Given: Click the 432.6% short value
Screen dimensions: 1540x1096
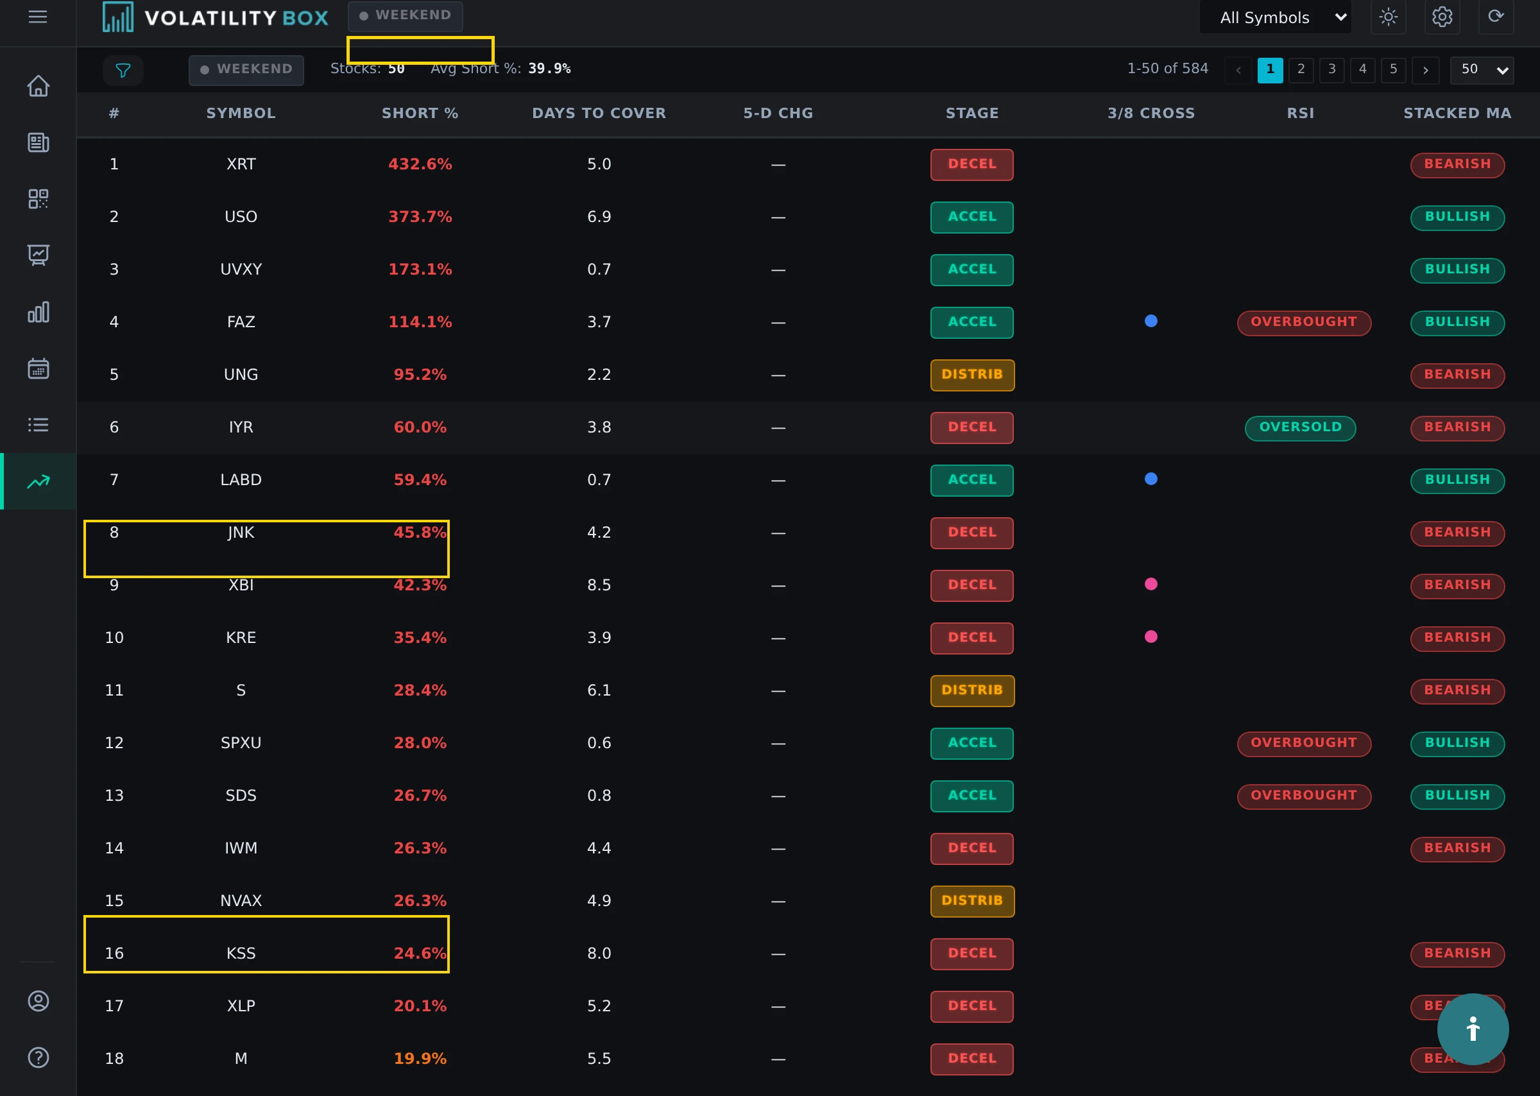Looking at the screenshot, I should pyautogui.click(x=420, y=164).
